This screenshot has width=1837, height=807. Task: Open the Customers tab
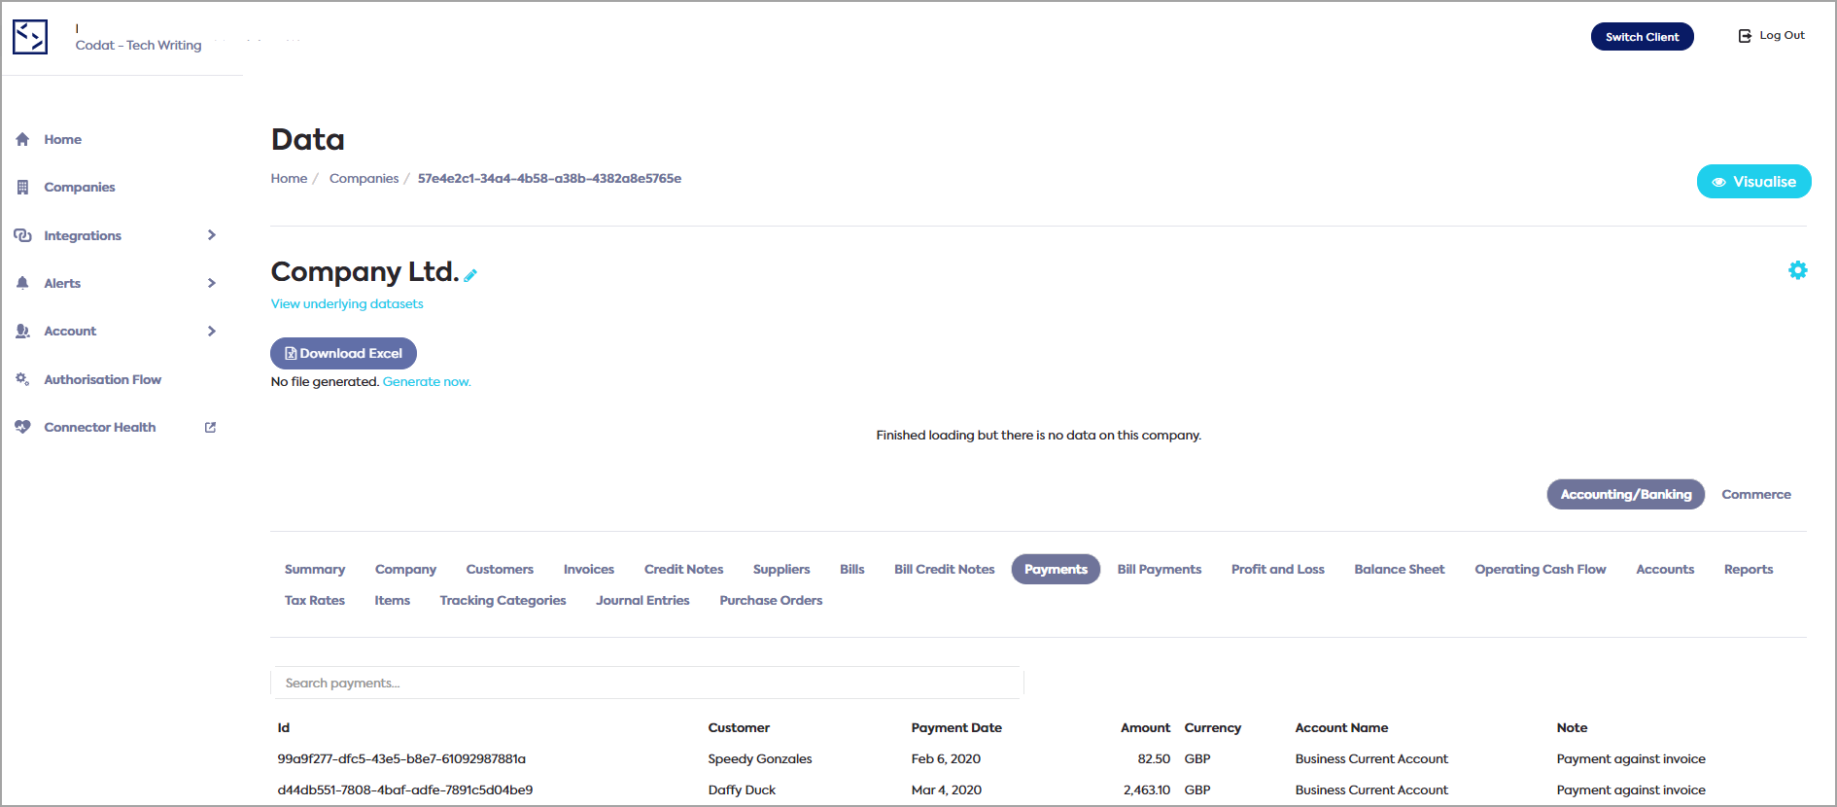click(500, 569)
